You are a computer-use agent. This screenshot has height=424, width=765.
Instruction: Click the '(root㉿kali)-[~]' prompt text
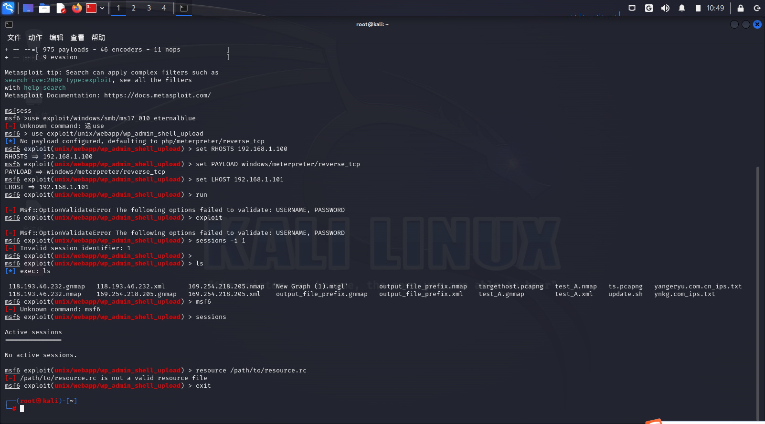(x=47, y=401)
